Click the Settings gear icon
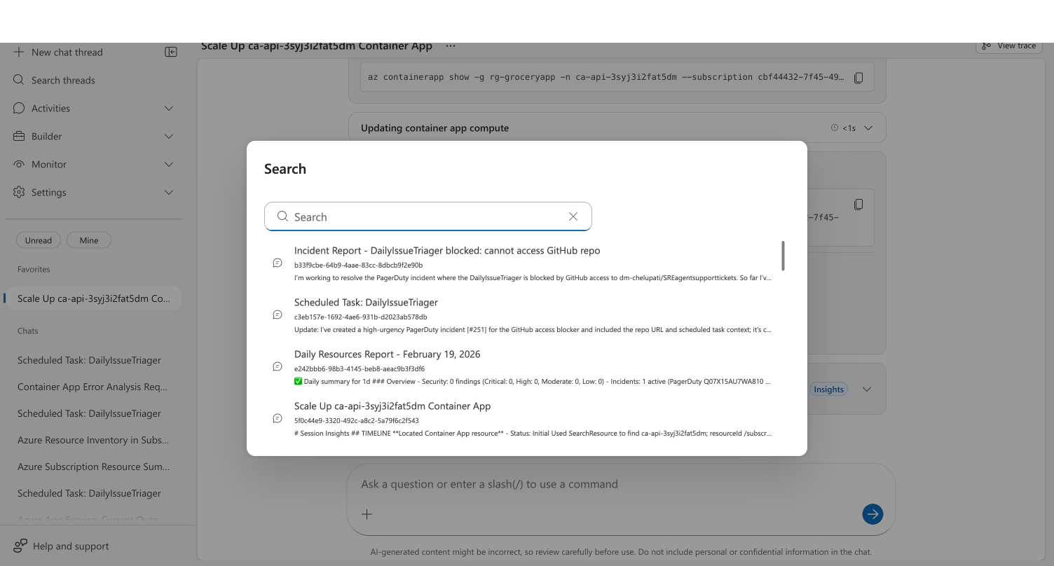This screenshot has height=566, width=1054. pos(19,192)
